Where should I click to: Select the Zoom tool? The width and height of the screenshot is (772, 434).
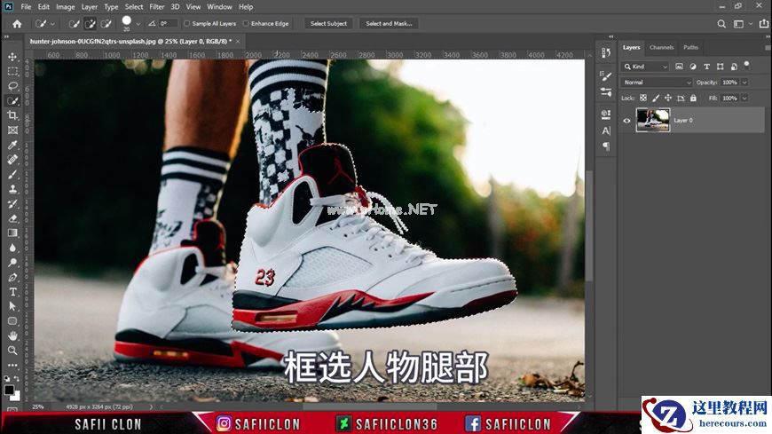[x=12, y=351]
